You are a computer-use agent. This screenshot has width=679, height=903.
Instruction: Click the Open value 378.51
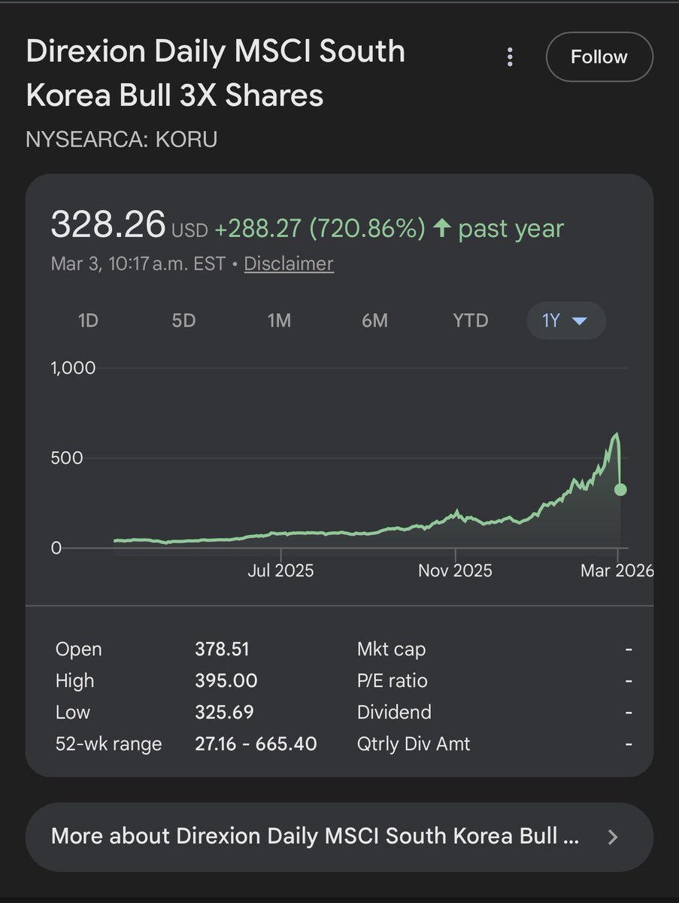(x=222, y=649)
